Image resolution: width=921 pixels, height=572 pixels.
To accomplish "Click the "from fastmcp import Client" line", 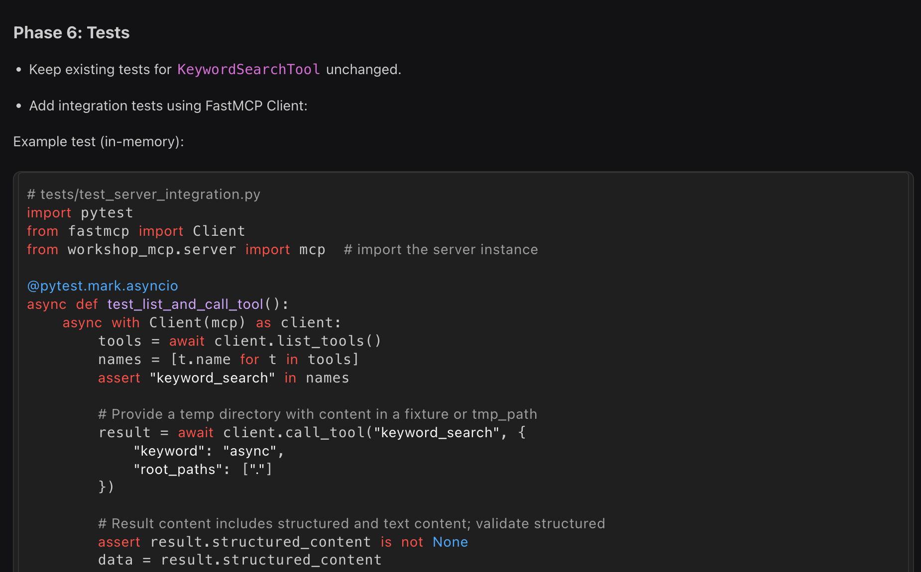I will pyautogui.click(x=136, y=231).
